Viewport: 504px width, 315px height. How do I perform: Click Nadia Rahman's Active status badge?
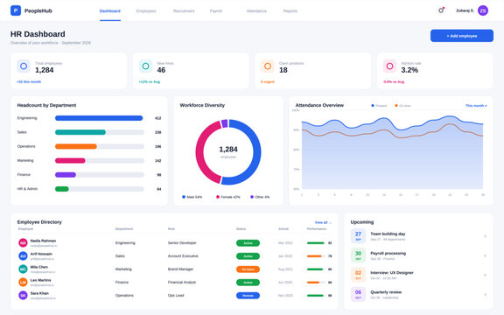[x=248, y=243]
